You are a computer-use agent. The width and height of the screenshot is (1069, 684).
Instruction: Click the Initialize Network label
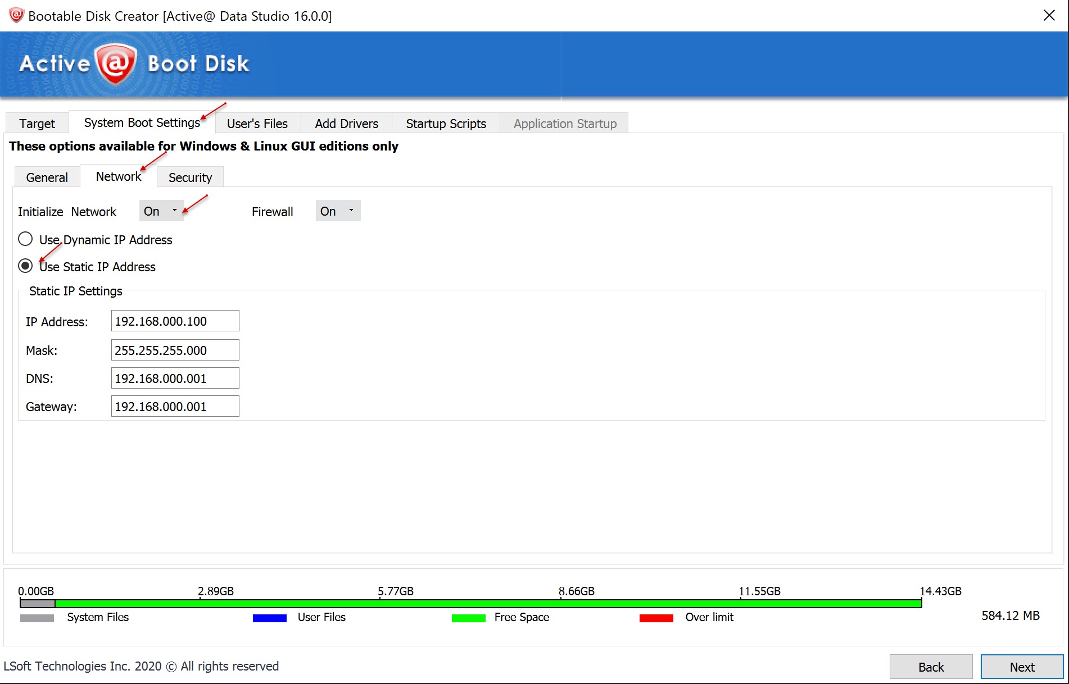point(67,212)
